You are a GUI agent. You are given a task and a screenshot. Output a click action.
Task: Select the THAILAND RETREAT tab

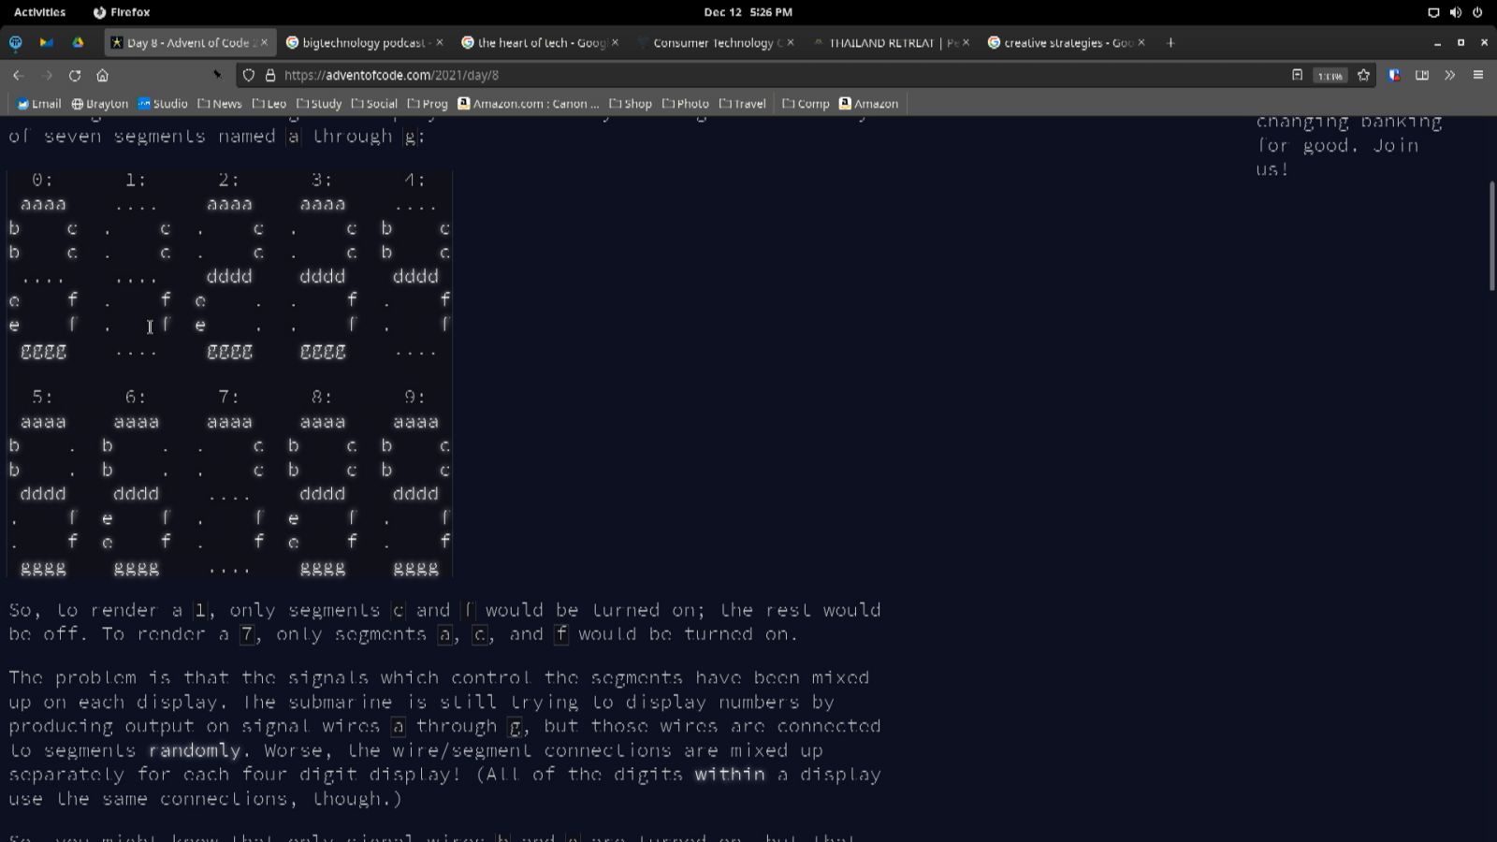(x=887, y=42)
